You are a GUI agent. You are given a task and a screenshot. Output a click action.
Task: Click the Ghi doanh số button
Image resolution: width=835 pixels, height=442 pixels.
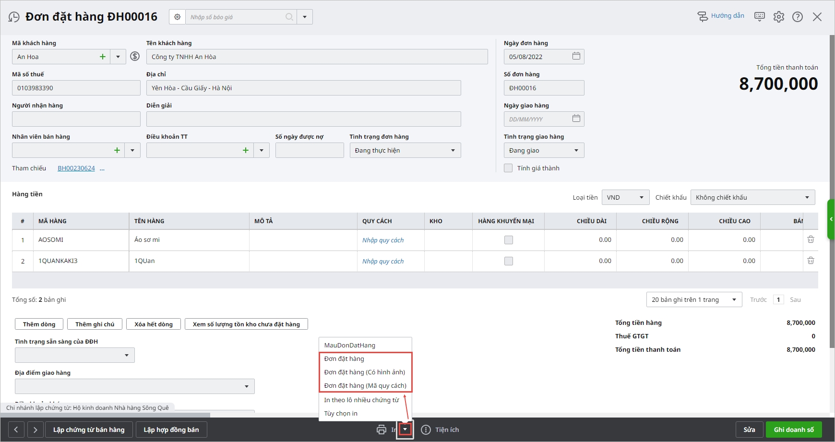click(x=794, y=430)
